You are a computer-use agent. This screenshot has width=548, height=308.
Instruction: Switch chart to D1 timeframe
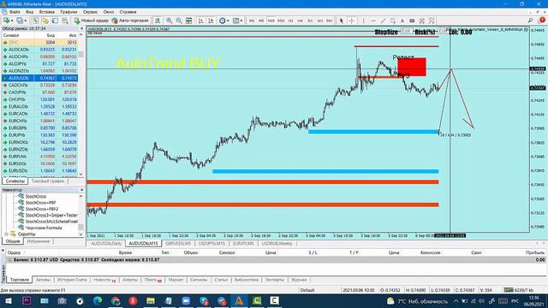coord(310,21)
